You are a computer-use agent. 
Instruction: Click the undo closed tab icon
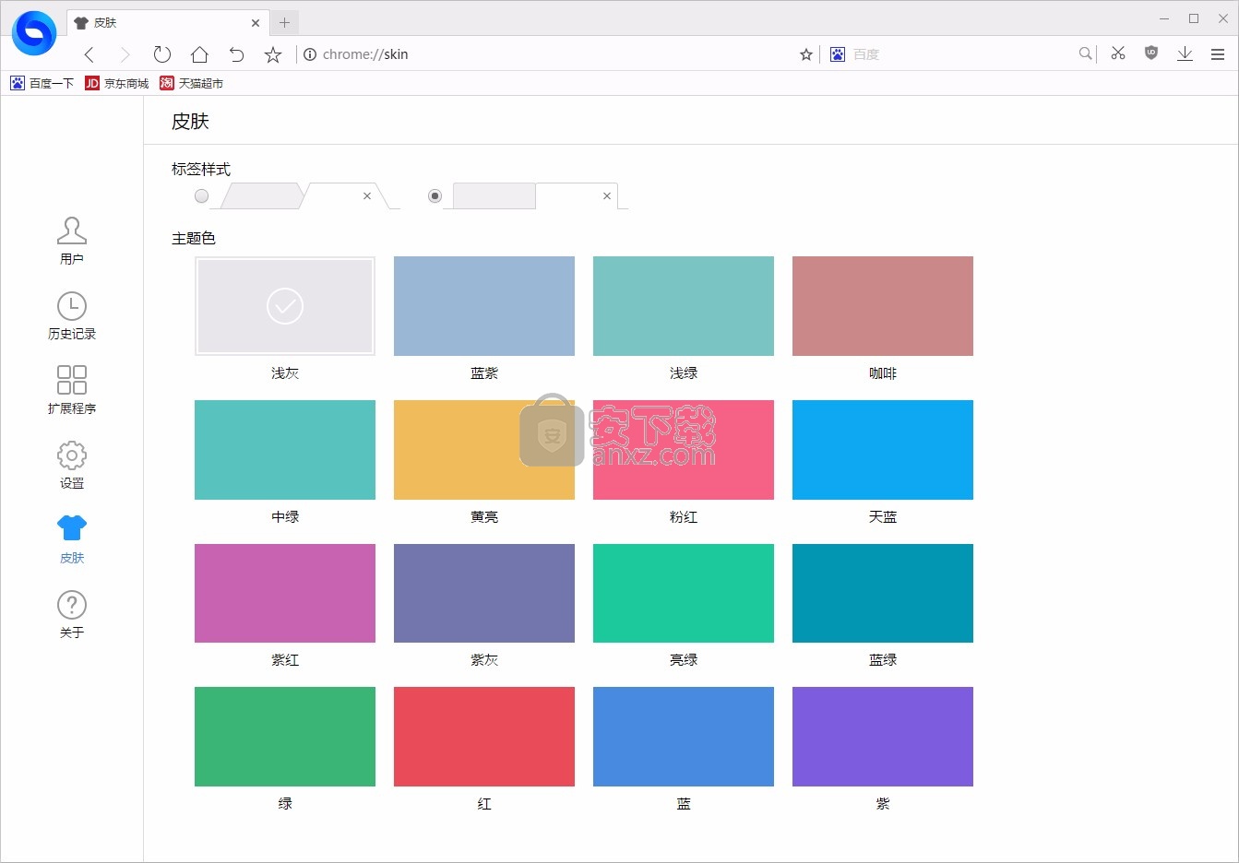(236, 54)
